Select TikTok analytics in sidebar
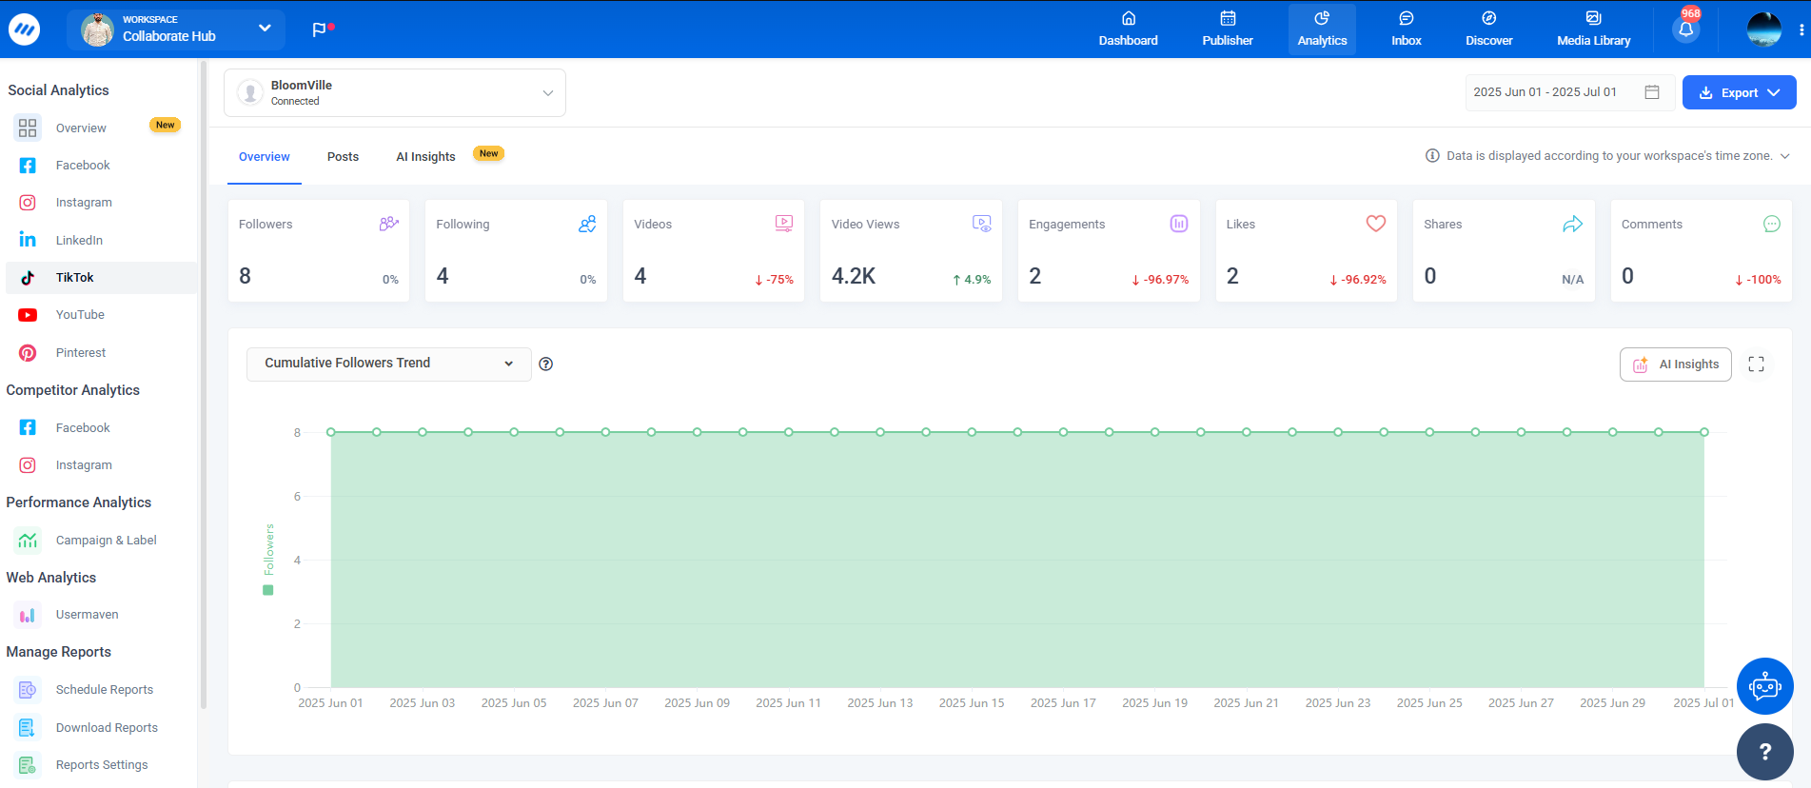Viewport: 1811px width, 788px height. [x=100, y=278]
